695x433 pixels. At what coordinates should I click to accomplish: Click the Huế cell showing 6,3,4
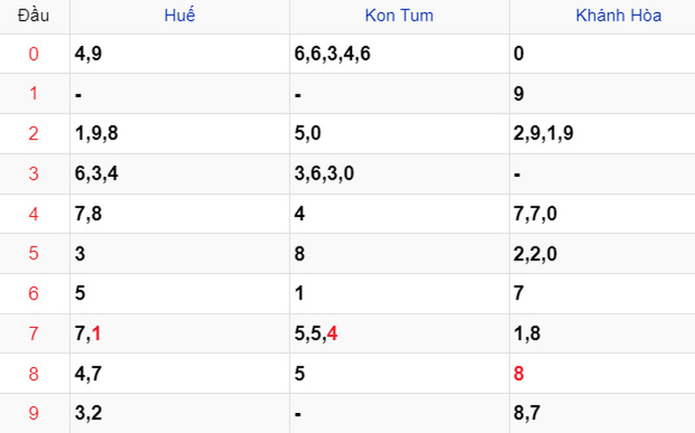pos(96,174)
